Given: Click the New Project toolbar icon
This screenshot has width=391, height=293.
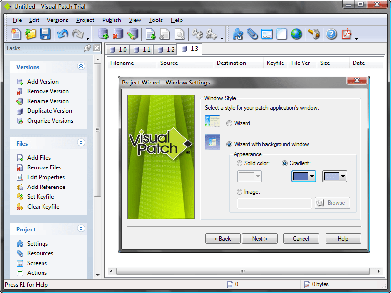Looking at the screenshot, I should (x=16, y=34).
